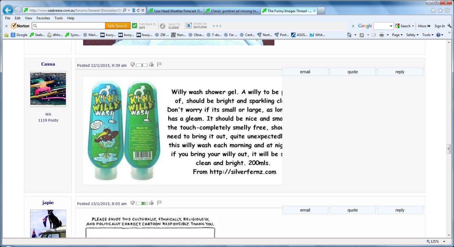The height and width of the screenshot is (247, 454).
Task: Switch to Low Head Weather Forecast tab
Action: pyautogui.click(x=175, y=11)
